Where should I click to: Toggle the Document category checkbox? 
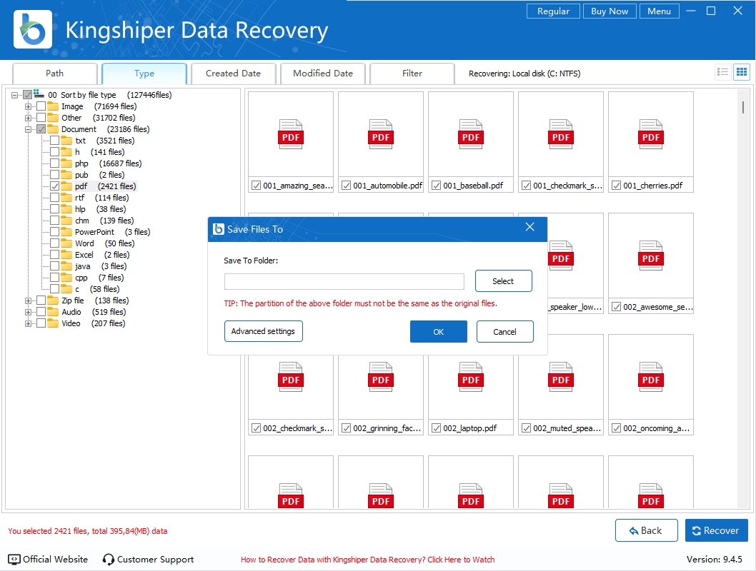pos(41,129)
